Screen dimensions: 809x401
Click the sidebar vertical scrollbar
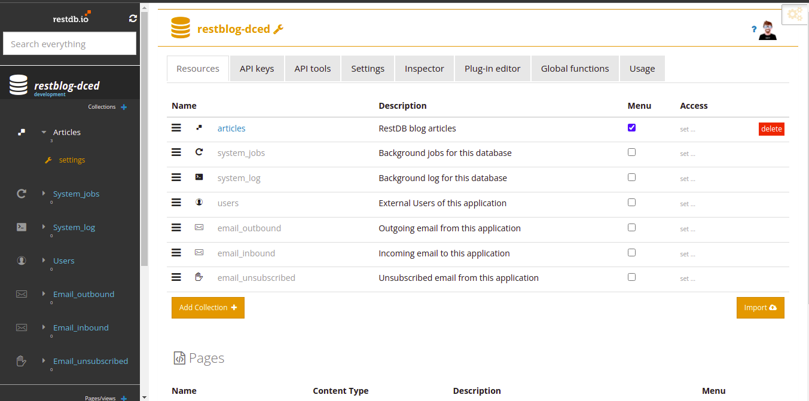point(144,137)
